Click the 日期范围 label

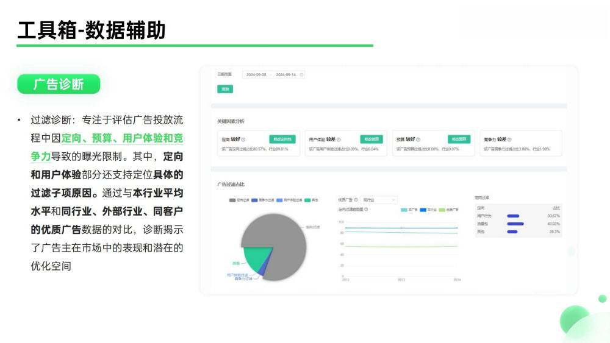224,74
